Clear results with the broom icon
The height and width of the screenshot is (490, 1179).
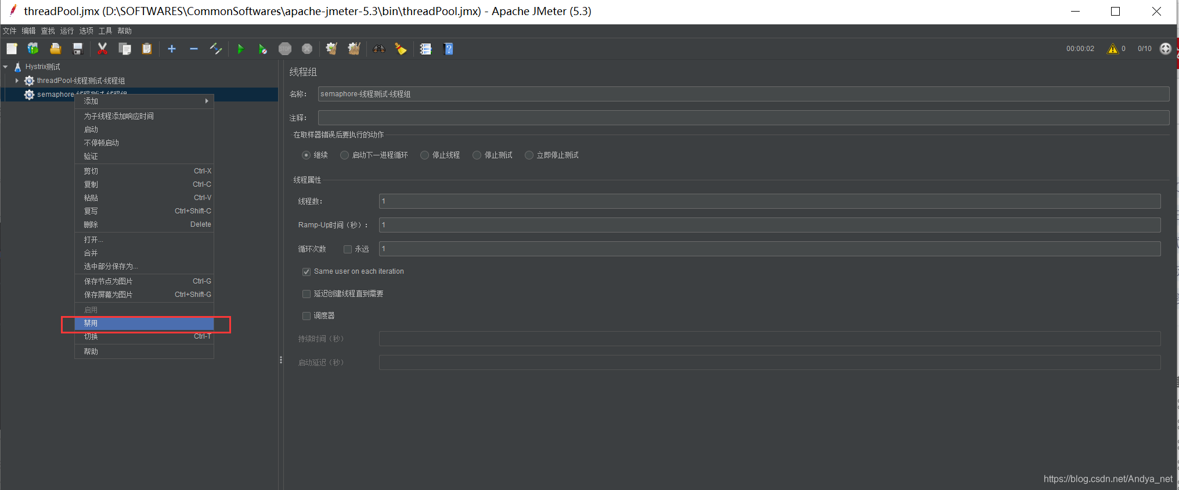[x=331, y=49]
